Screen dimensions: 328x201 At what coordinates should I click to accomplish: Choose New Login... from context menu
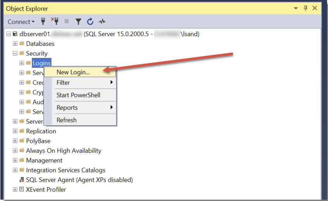(x=80, y=72)
